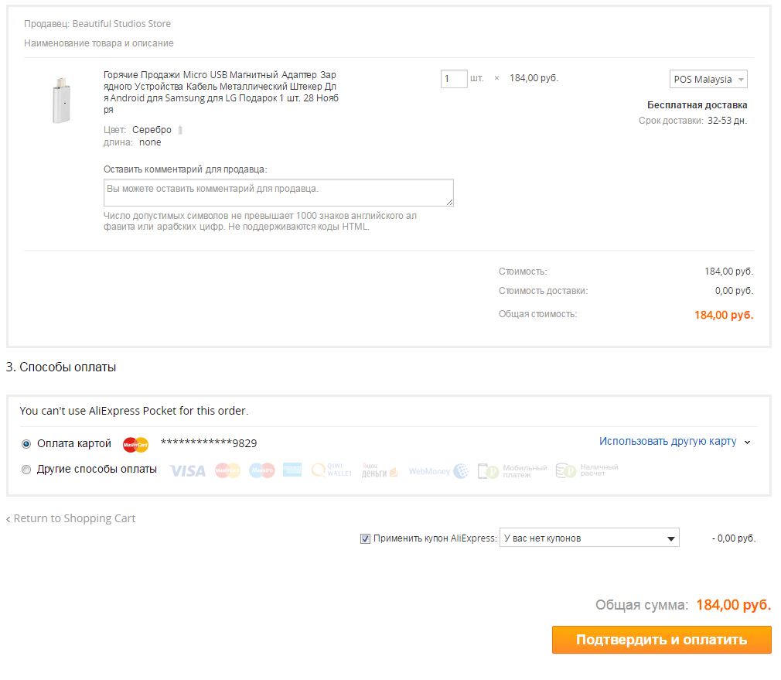Toggle the Применить купон AliExpress checkbox
781x680 pixels.
[x=365, y=538]
